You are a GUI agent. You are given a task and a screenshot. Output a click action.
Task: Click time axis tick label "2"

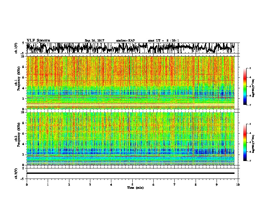pos(69,184)
